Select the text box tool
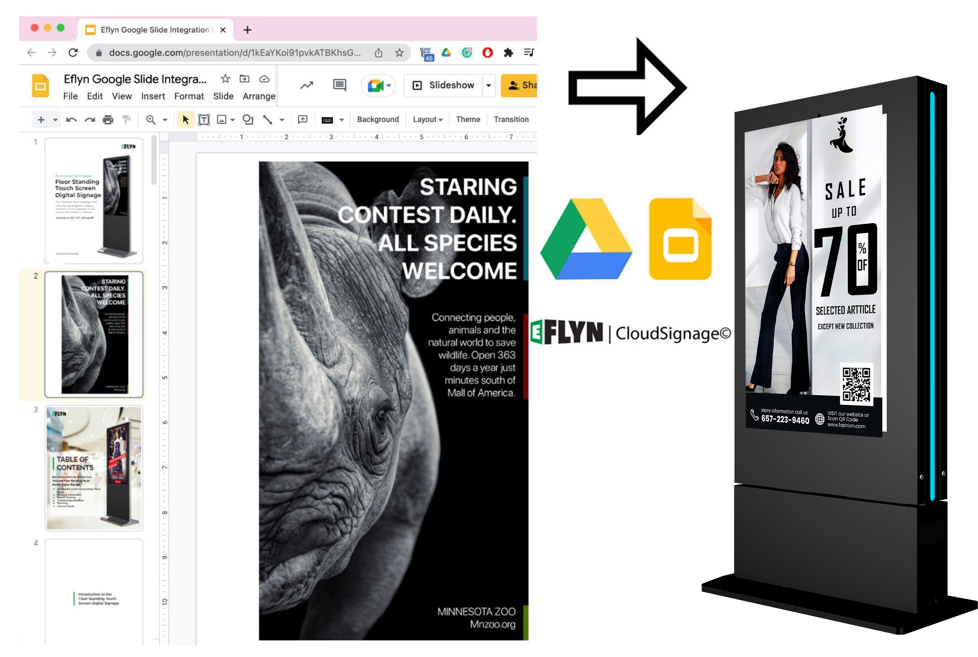 [204, 120]
